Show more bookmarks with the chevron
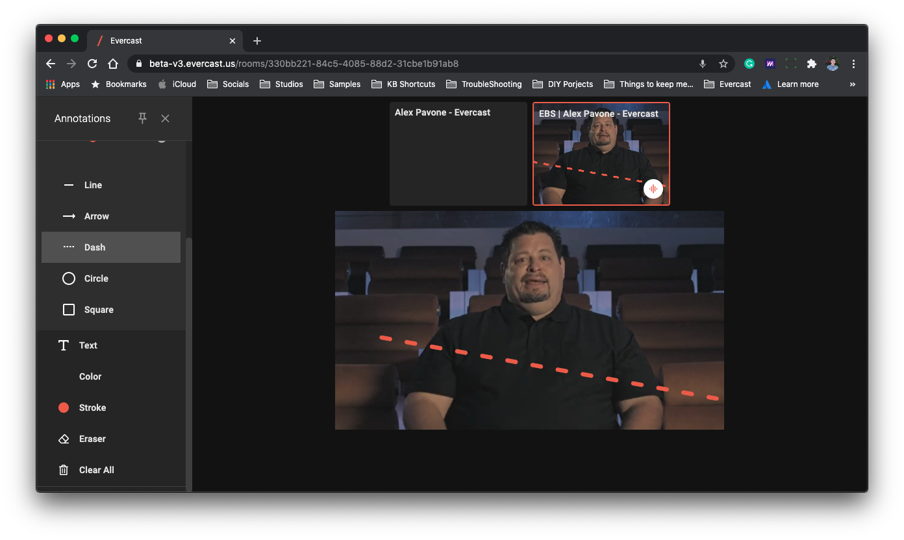Viewport: 904px width, 540px height. pyautogui.click(x=853, y=84)
